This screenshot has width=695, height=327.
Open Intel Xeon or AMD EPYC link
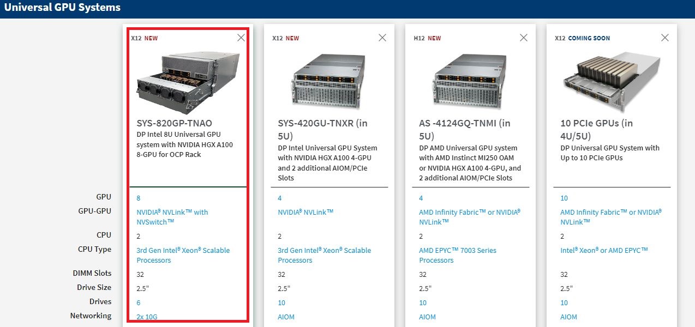coord(604,250)
